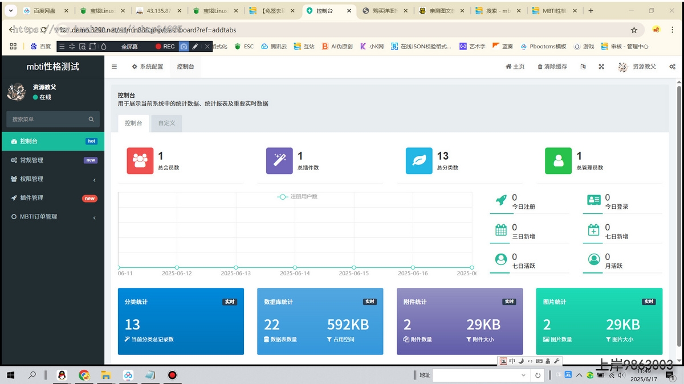Click the red 总会员数 users icon
This screenshot has width=684, height=384.
coord(140,161)
